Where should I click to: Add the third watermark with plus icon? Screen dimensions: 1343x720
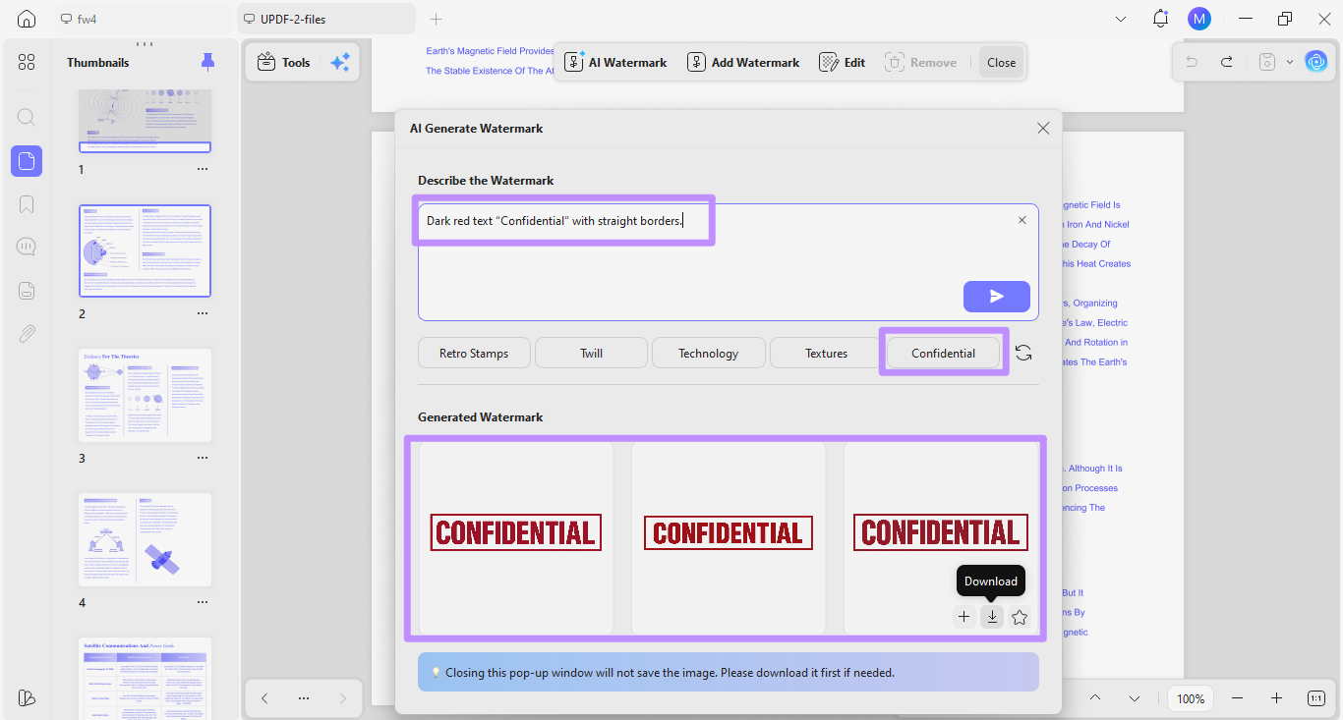(963, 617)
